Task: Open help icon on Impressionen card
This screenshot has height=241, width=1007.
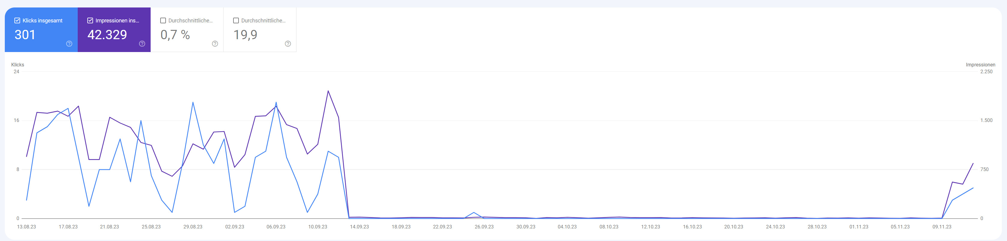Action: [x=142, y=44]
